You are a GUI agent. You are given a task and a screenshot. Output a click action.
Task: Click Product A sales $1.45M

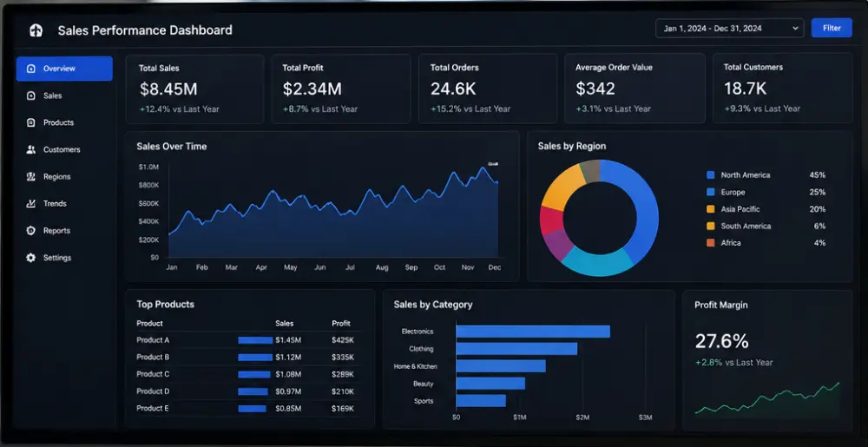(288, 340)
